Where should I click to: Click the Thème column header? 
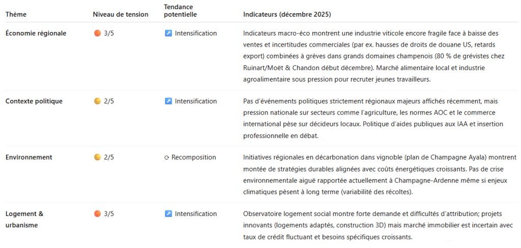16,14
